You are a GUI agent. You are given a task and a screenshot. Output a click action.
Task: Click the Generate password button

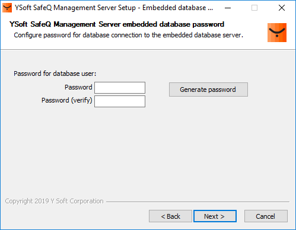(208, 90)
